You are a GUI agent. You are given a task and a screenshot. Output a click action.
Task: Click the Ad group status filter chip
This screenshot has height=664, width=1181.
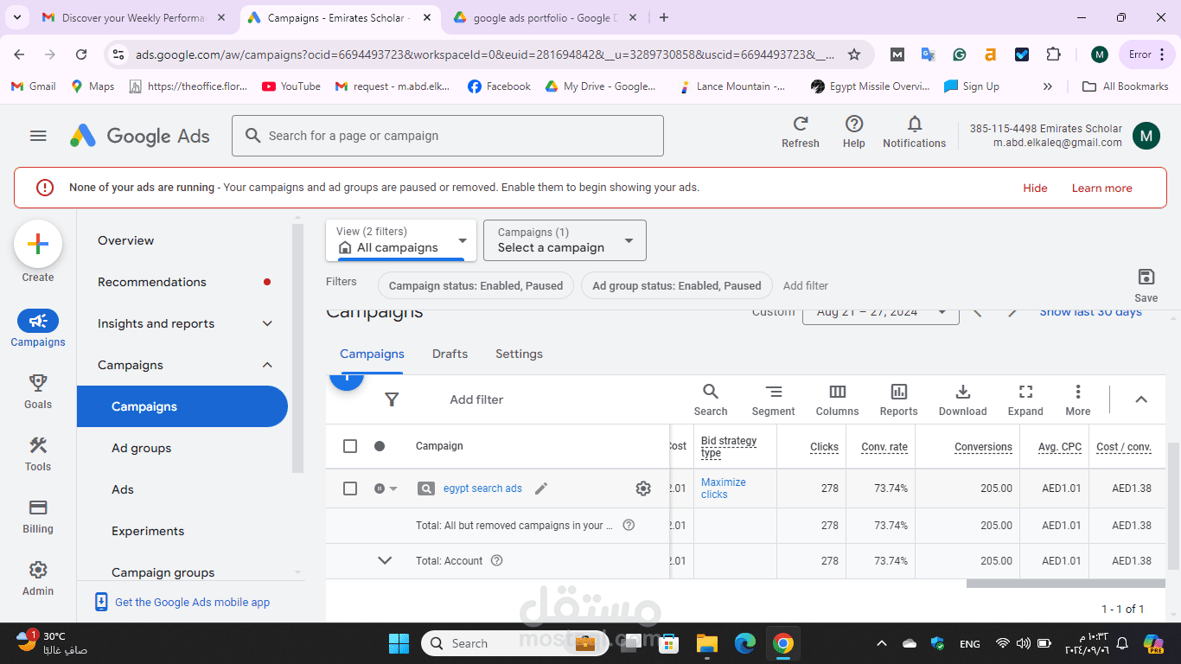[x=677, y=285]
